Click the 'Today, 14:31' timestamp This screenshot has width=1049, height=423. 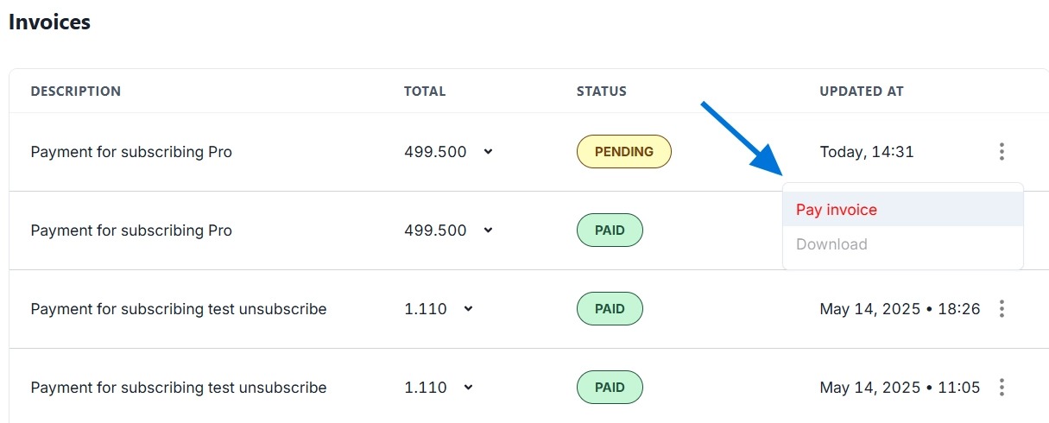point(866,152)
